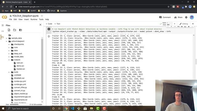Bookmark this page with the star
197x111 pixels.
pyautogui.click(x=168, y=7)
